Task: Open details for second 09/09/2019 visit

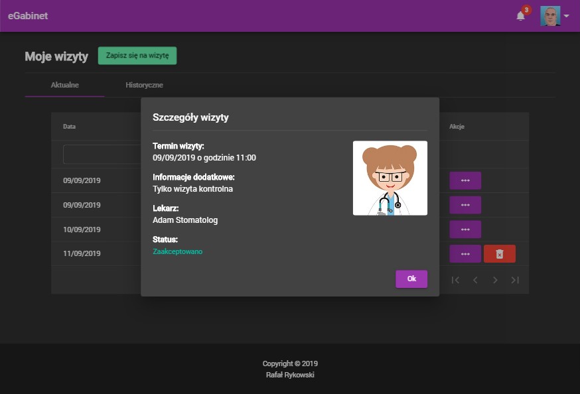Action: (x=465, y=205)
